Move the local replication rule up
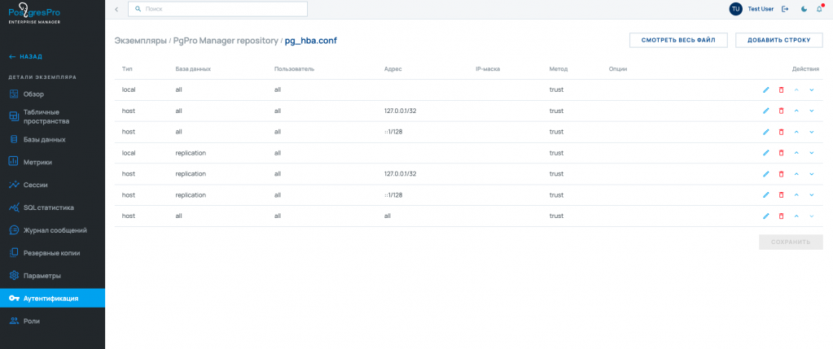Image resolution: width=833 pixels, height=349 pixels. click(x=796, y=153)
